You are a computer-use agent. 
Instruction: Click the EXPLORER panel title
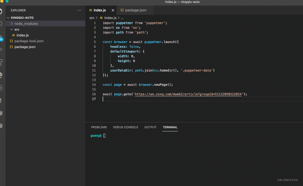click(18, 10)
